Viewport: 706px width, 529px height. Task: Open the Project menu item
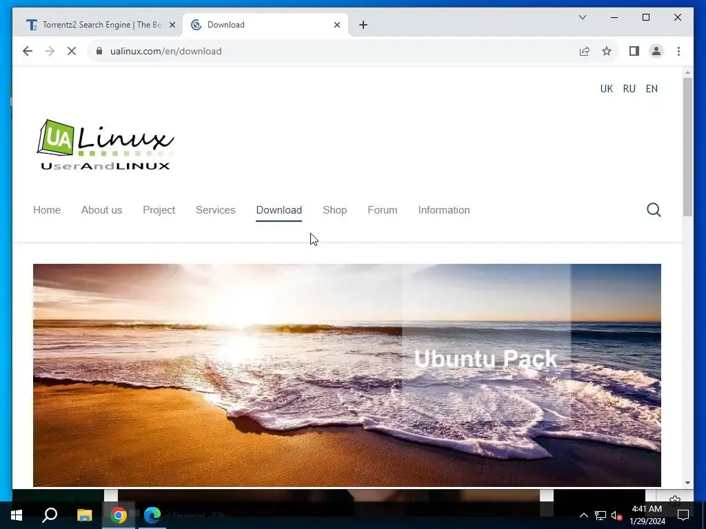(x=159, y=210)
